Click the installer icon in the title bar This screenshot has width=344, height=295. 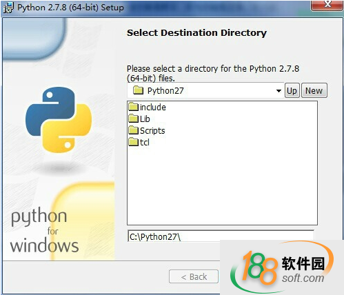(9, 8)
